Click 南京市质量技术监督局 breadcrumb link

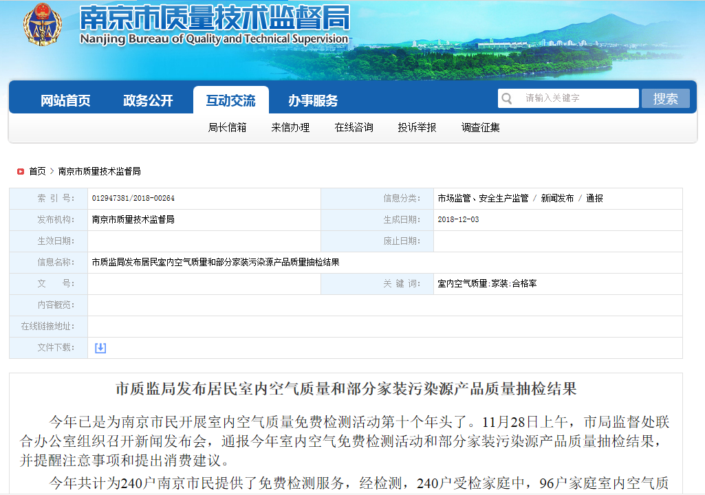tap(99, 171)
